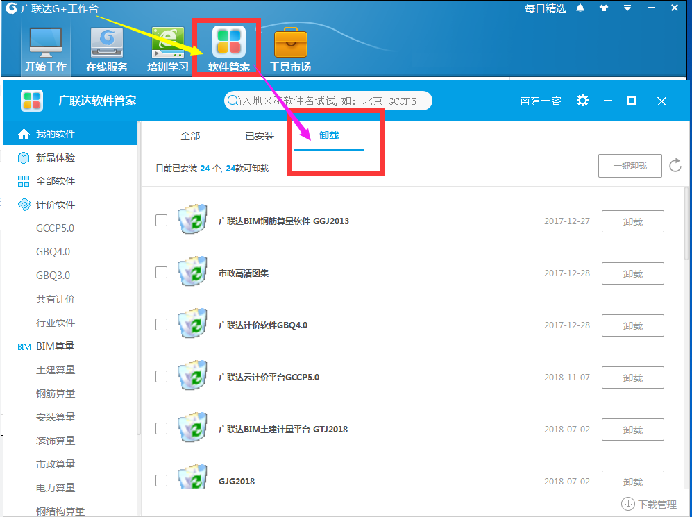Image resolution: width=692 pixels, height=517 pixels.
Task: Click recycle bin icon for GTJ2018
Action: 192,427
